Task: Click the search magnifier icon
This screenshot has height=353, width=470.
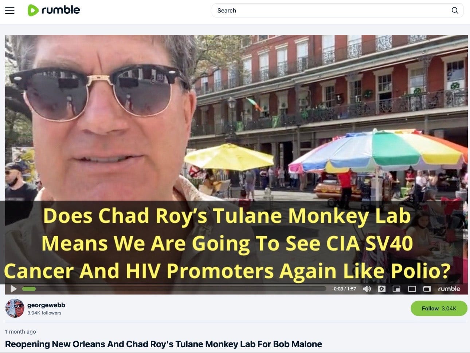Action: click(x=455, y=10)
